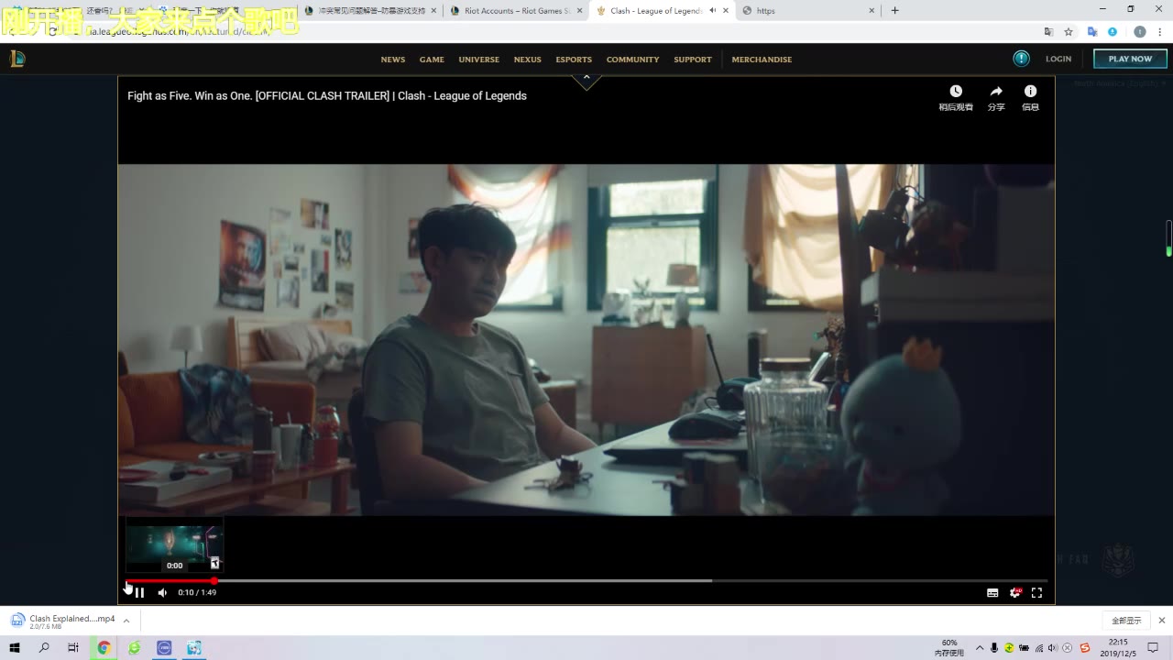Click the taskbar clock showing 22:15

tap(1118, 648)
